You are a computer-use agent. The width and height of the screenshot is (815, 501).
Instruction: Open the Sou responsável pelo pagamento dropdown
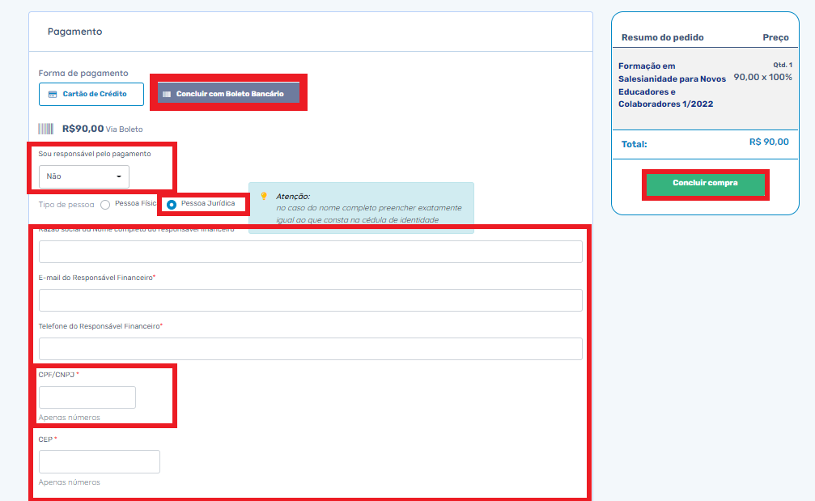[83, 176]
